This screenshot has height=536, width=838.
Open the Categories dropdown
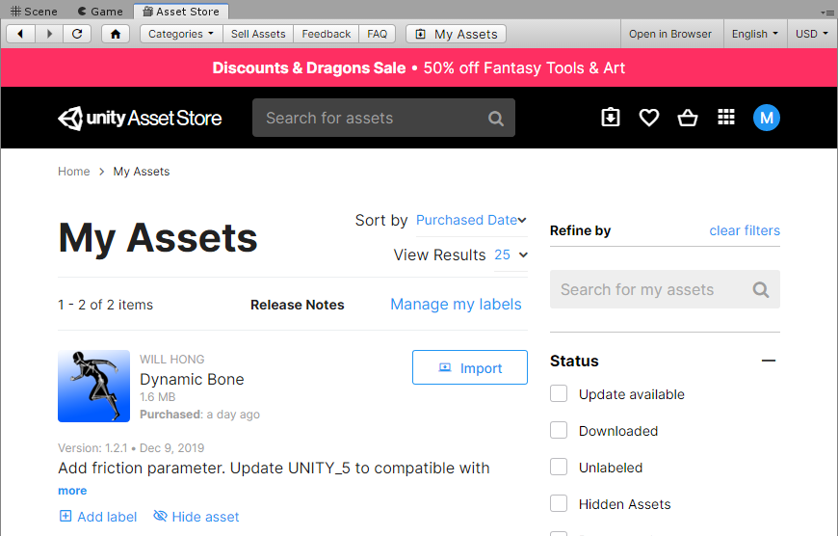point(181,34)
